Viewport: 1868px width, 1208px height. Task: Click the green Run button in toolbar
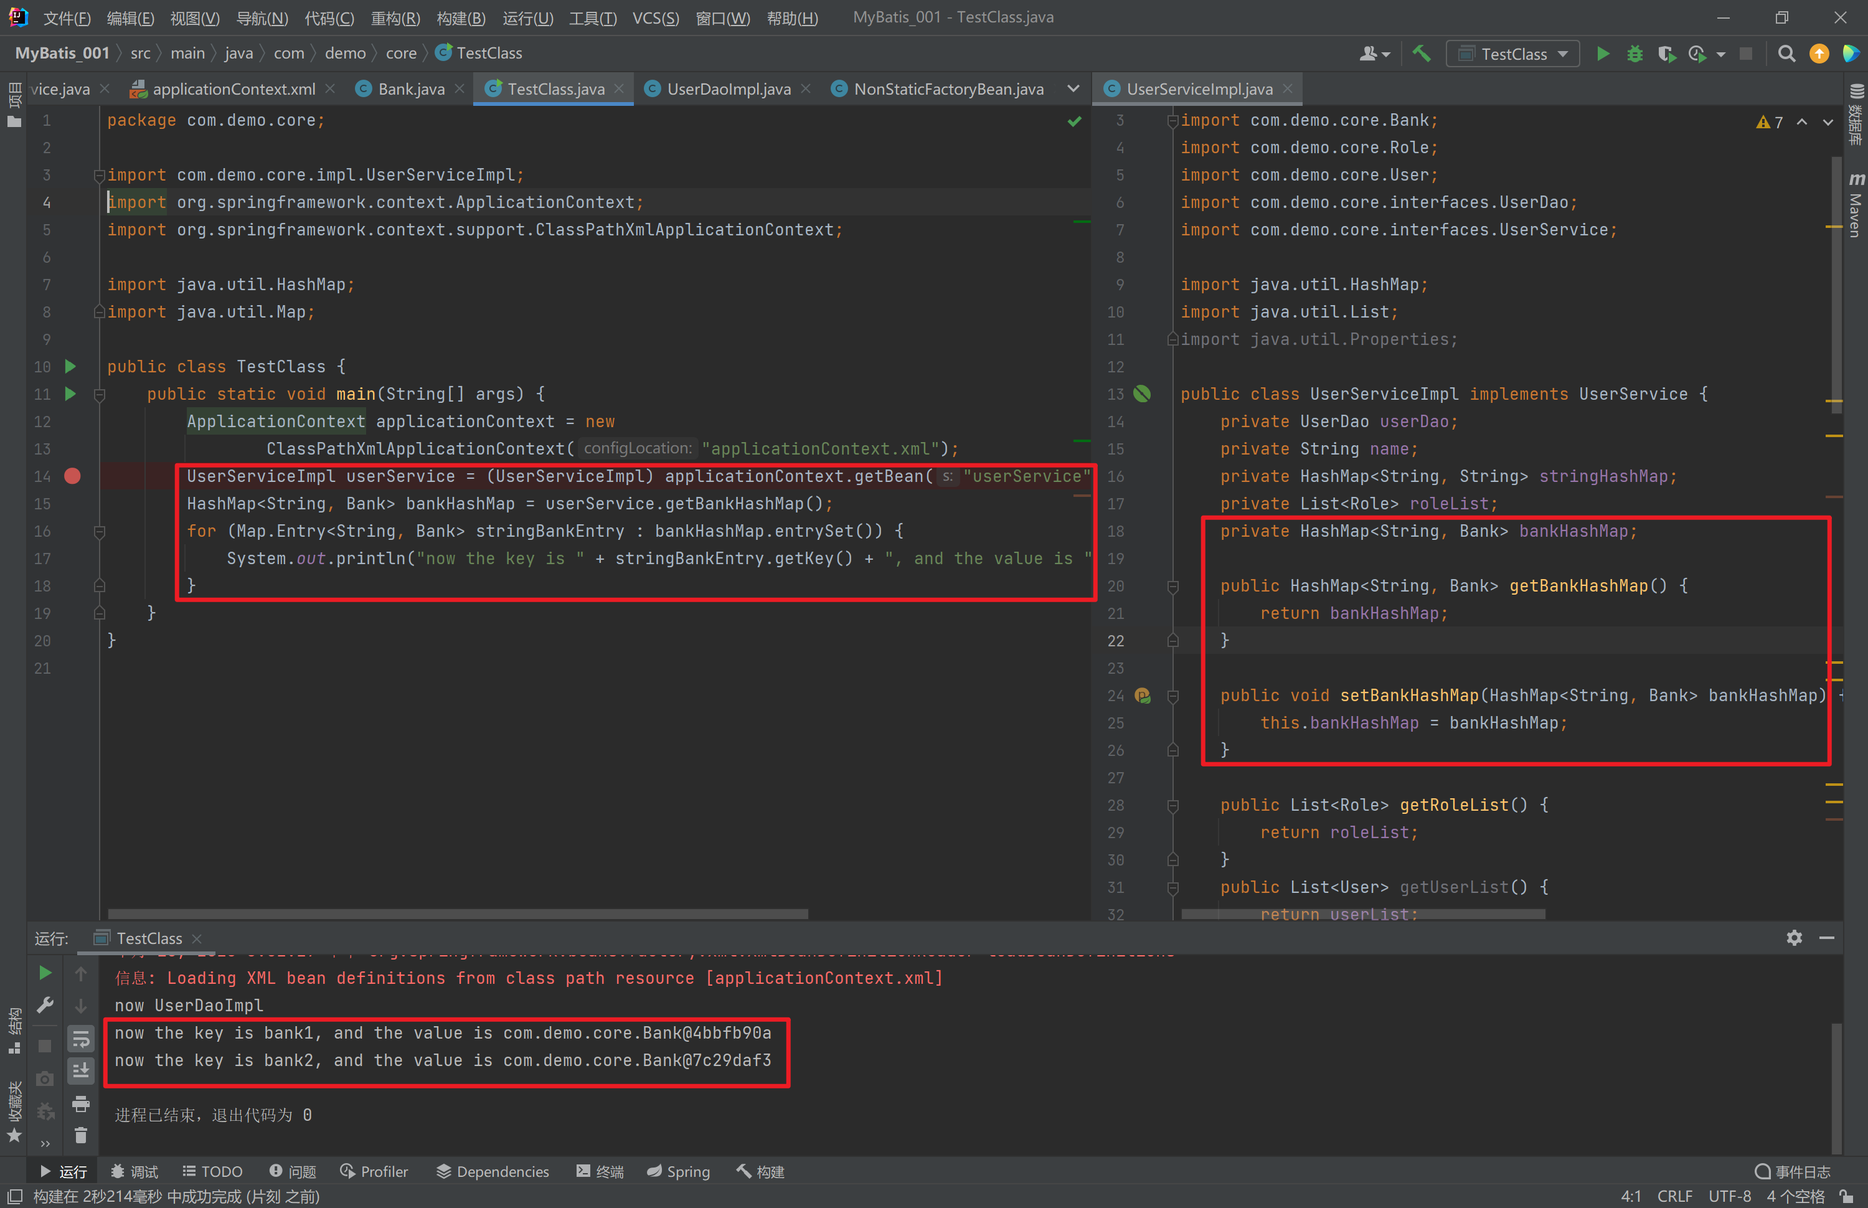click(x=1603, y=54)
